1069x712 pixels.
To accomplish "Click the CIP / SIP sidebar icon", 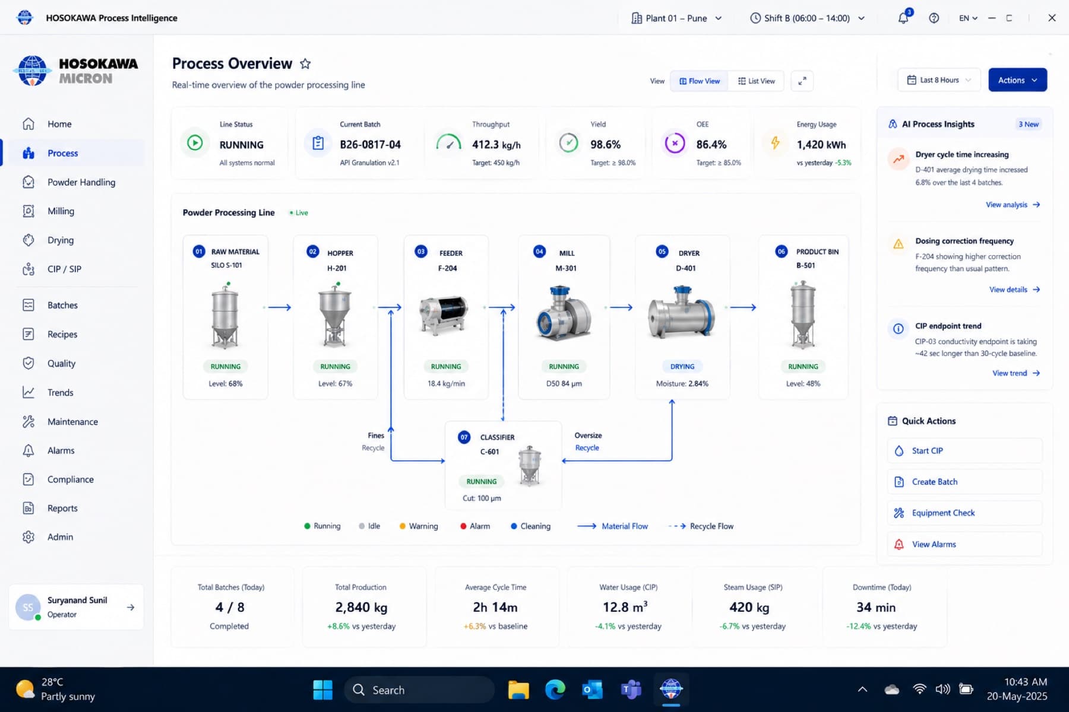I will click(29, 269).
